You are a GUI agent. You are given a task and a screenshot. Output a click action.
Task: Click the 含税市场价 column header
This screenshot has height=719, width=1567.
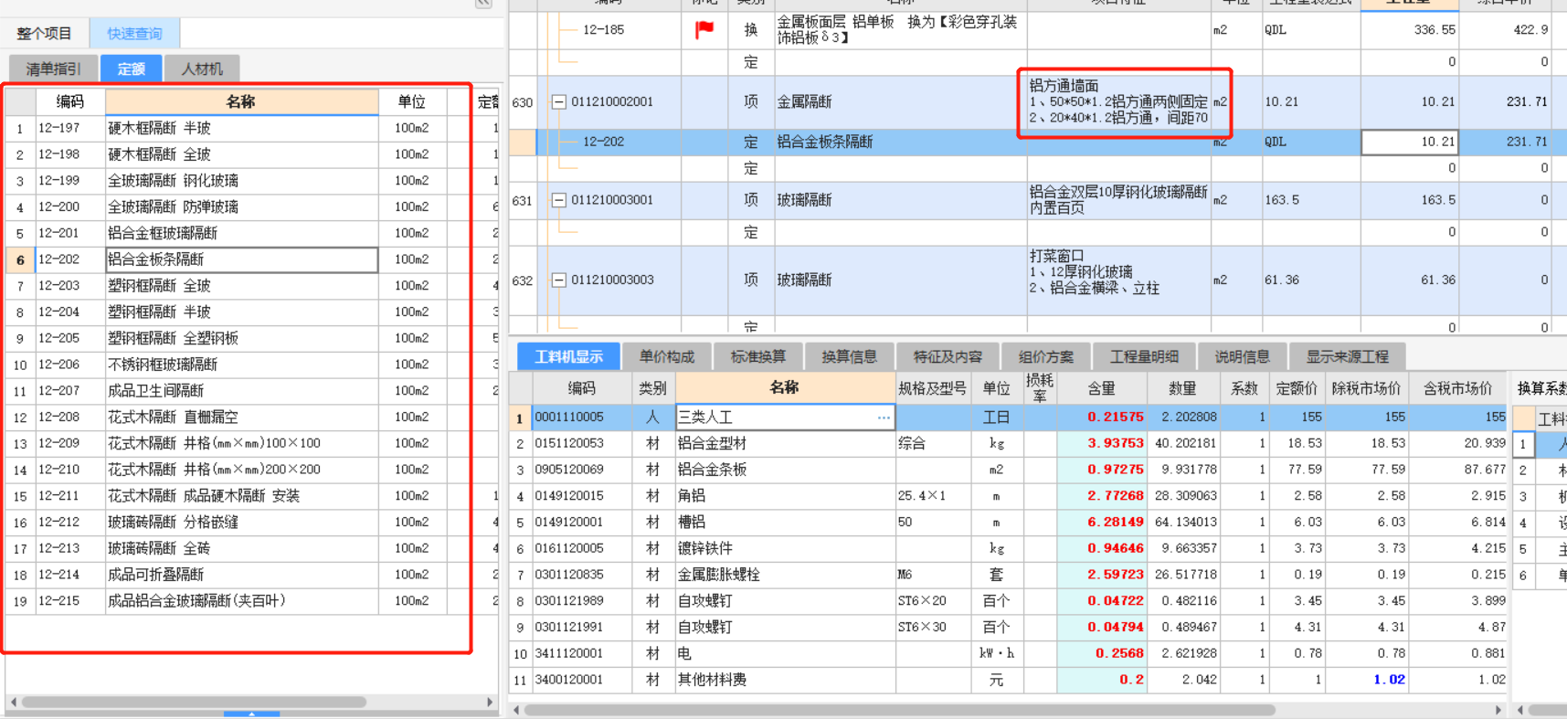1457,388
